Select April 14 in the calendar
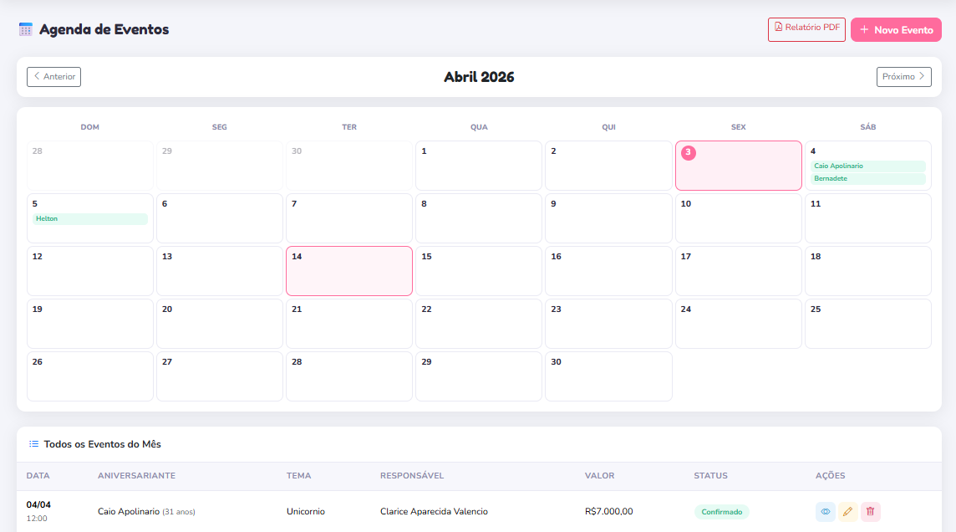Viewport: 956px width, 532px height. [x=348, y=271]
